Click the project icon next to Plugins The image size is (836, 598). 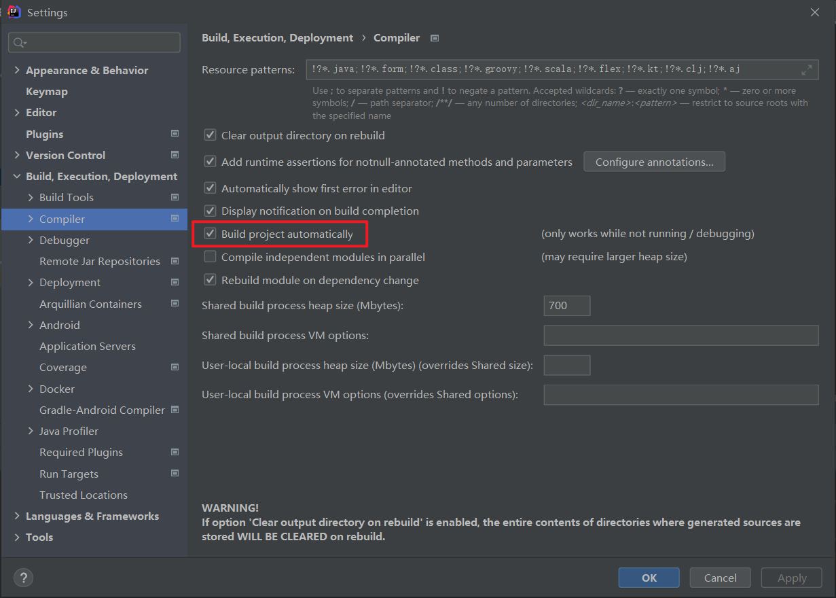pos(175,134)
